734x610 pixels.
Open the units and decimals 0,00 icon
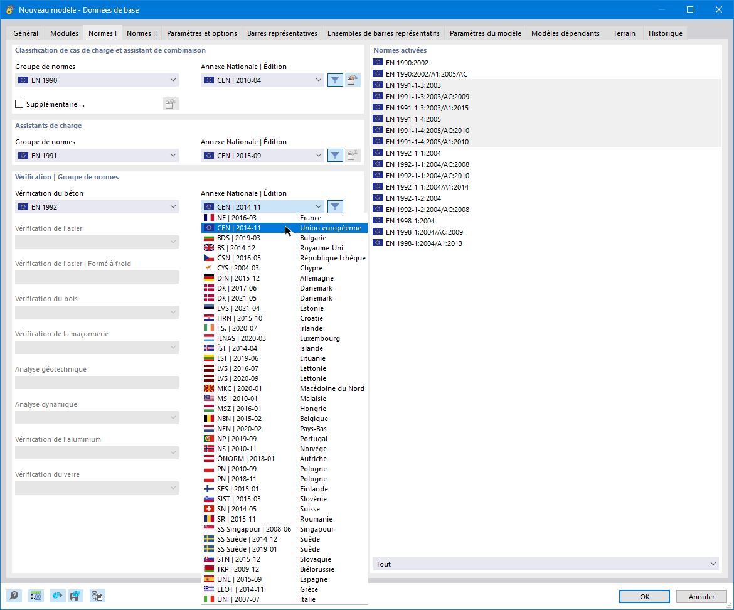pyautogui.click(x=36, y=596)
